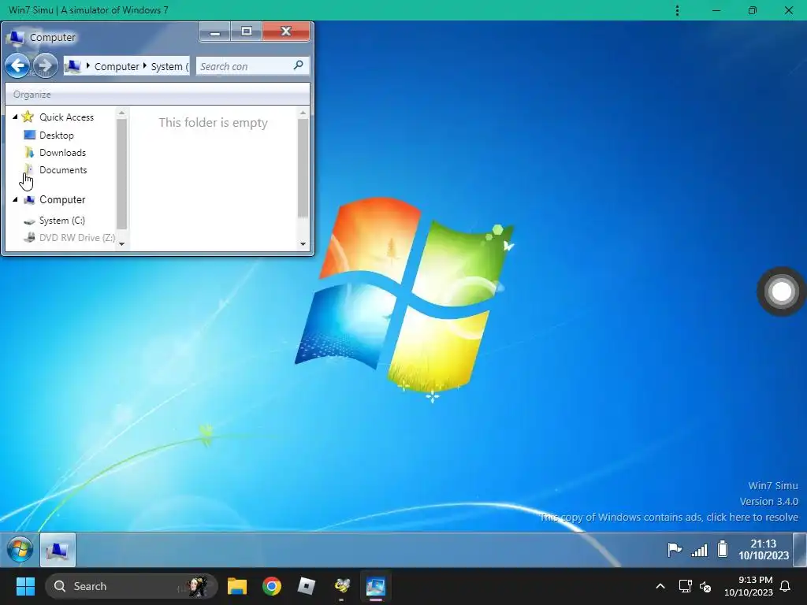Click the arrow before Computer in the breadcrumb
Image resolution: width=807 pixels, height=605 pixels.
coord(88,66)
